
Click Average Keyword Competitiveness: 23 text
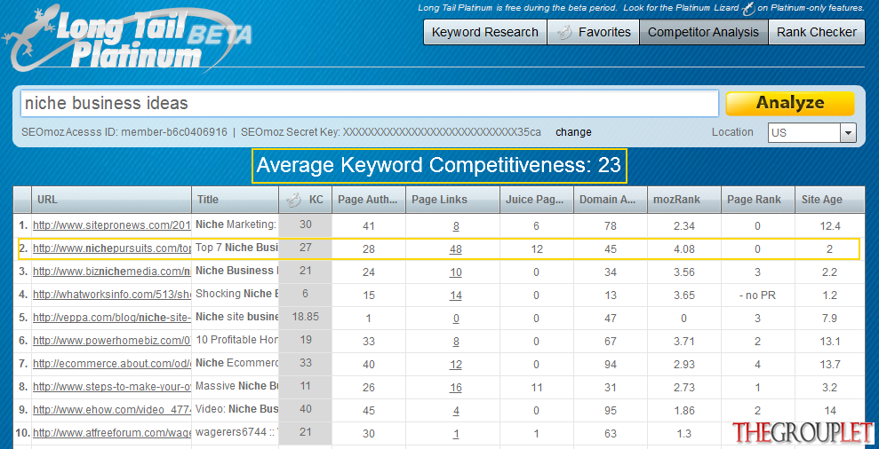[x=439, y=166]
